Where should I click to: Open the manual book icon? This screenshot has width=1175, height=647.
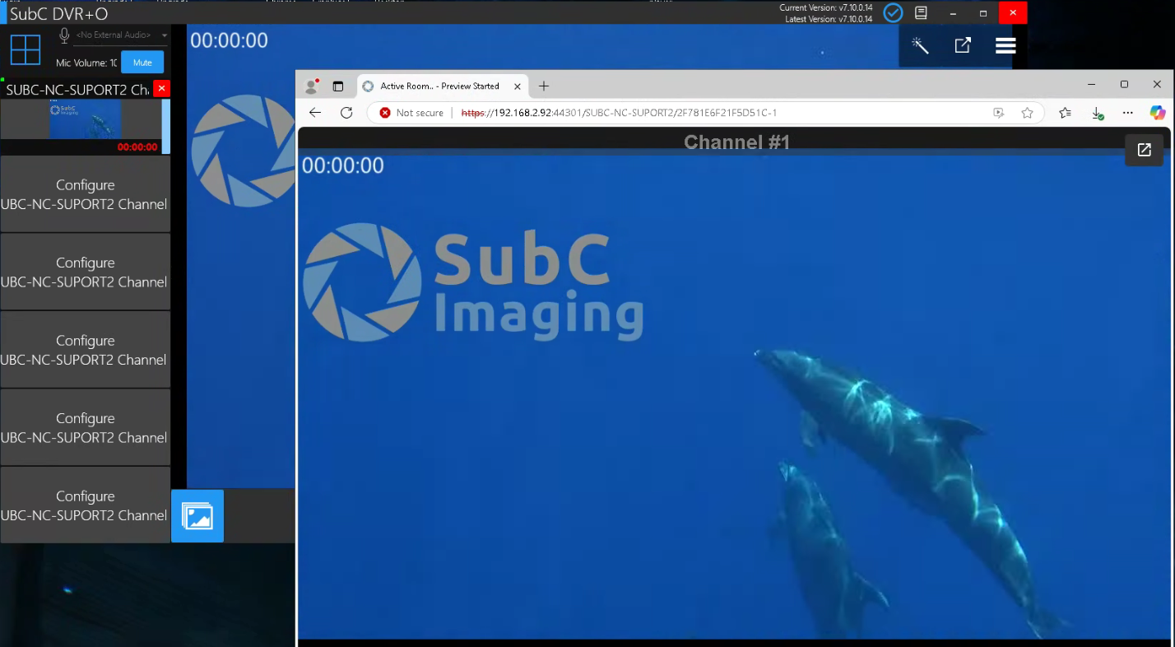pyautogui.click(x=922, y=13)
